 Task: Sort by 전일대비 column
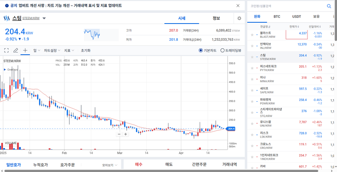click(x=315, y=26)
